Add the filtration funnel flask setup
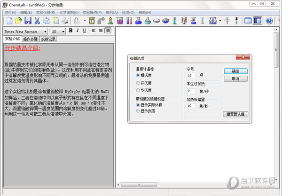The image size is (282, 196). point(193,21)
